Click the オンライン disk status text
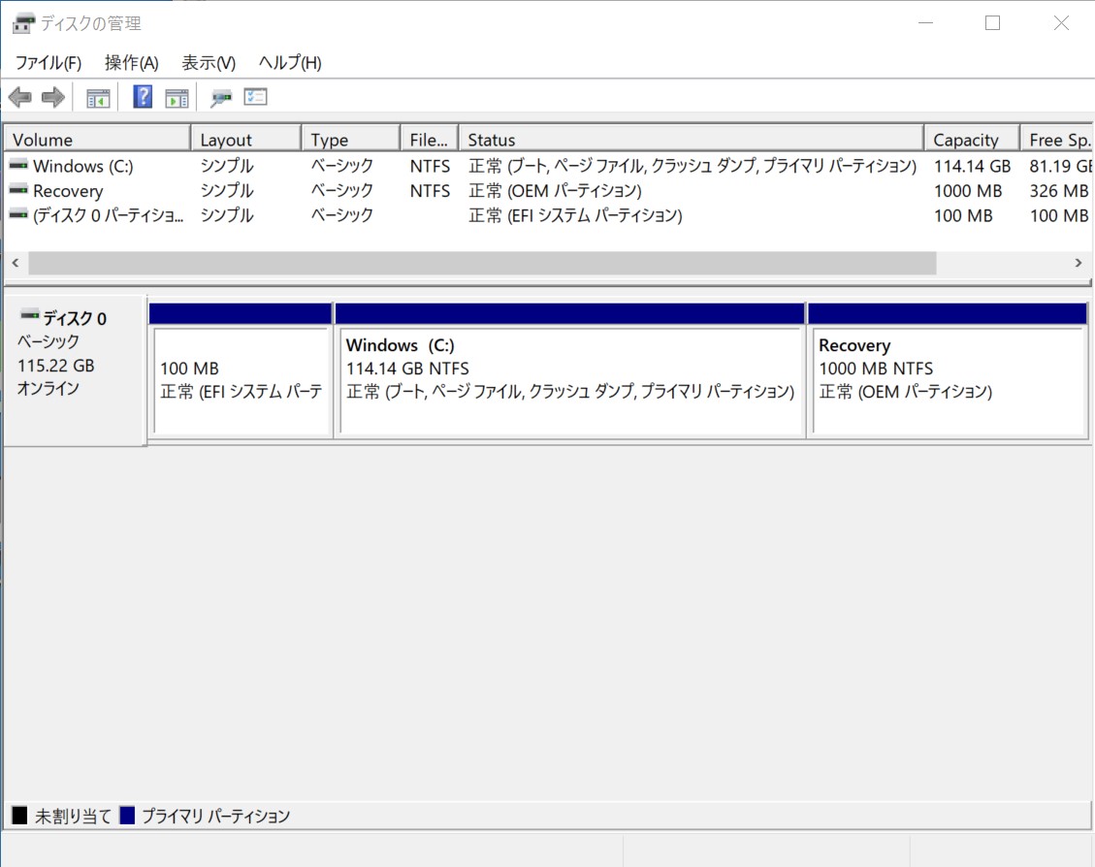 tap(48, 389)
